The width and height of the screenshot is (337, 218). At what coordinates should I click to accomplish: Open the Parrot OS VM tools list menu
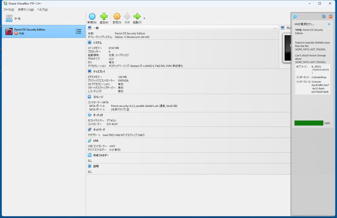(x=78, y=31)
